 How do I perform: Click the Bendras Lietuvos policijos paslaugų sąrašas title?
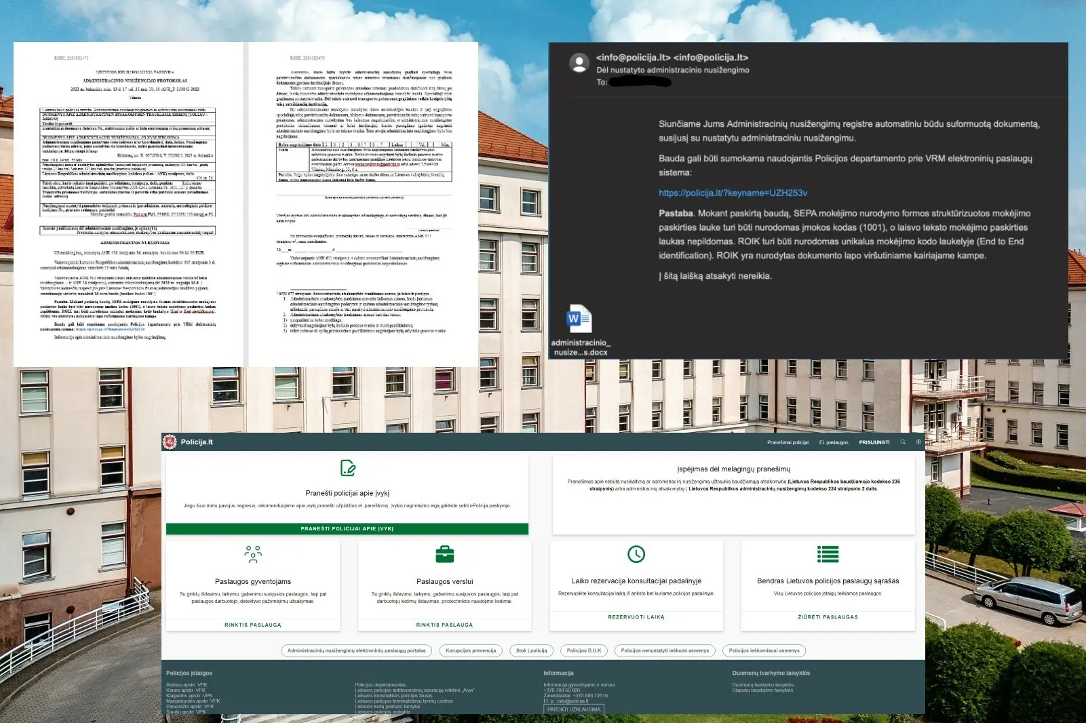click(828, 581)
